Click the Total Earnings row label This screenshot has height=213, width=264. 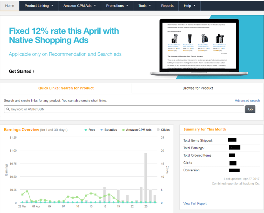click(194, 148)
